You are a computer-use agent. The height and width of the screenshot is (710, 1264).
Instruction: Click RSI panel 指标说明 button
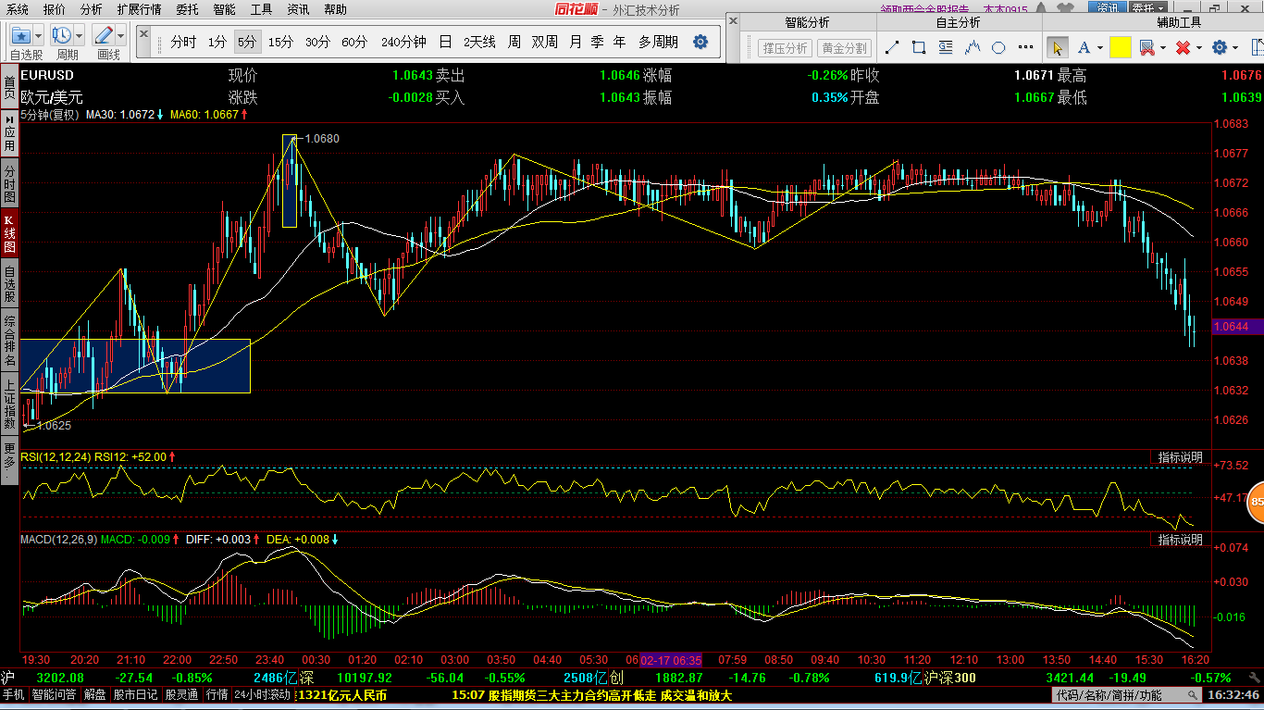[x=1180, y=457]
